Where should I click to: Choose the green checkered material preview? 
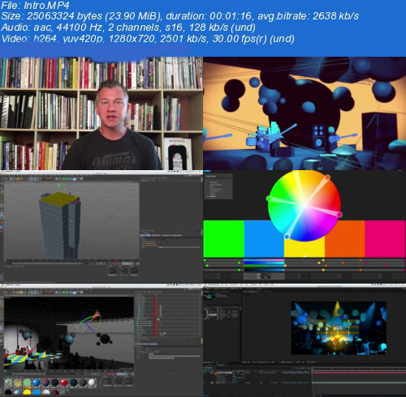[27, 382]
